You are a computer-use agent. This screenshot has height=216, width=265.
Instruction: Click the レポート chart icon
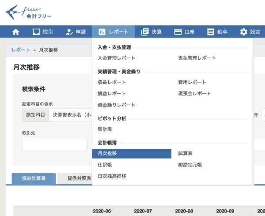102,32
